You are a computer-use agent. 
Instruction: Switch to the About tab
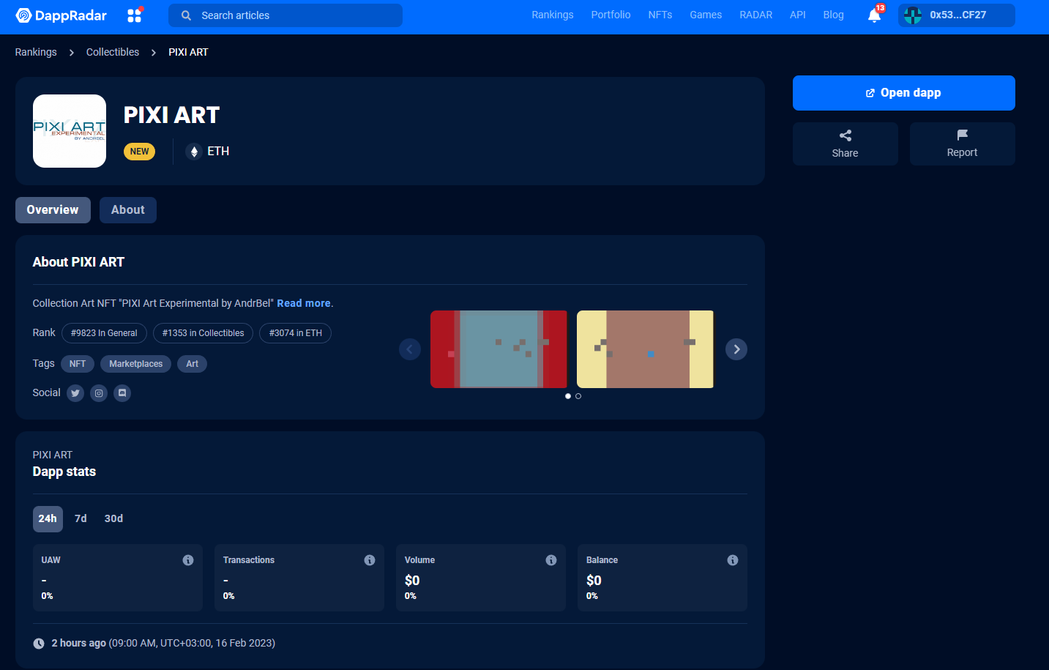pos(127,209)
